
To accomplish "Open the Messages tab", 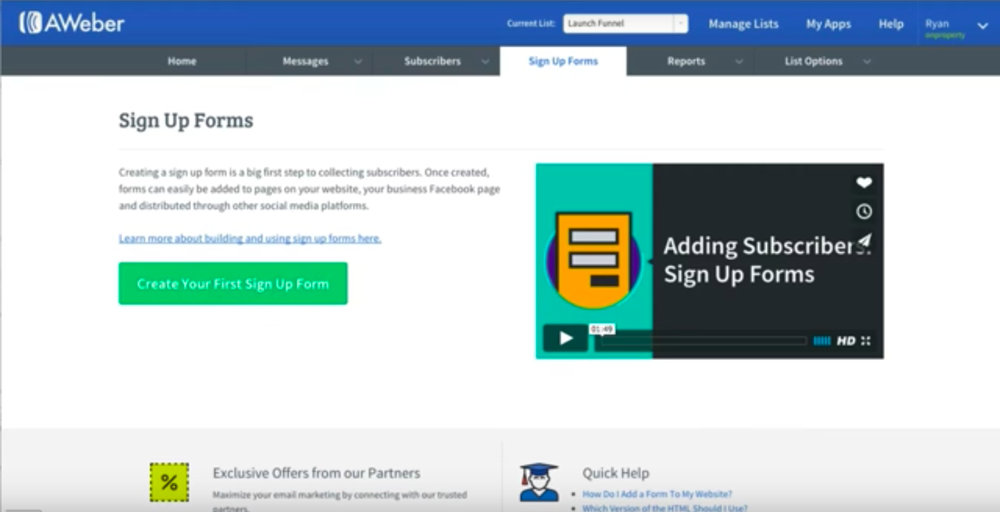I will (x=306, y=61).
